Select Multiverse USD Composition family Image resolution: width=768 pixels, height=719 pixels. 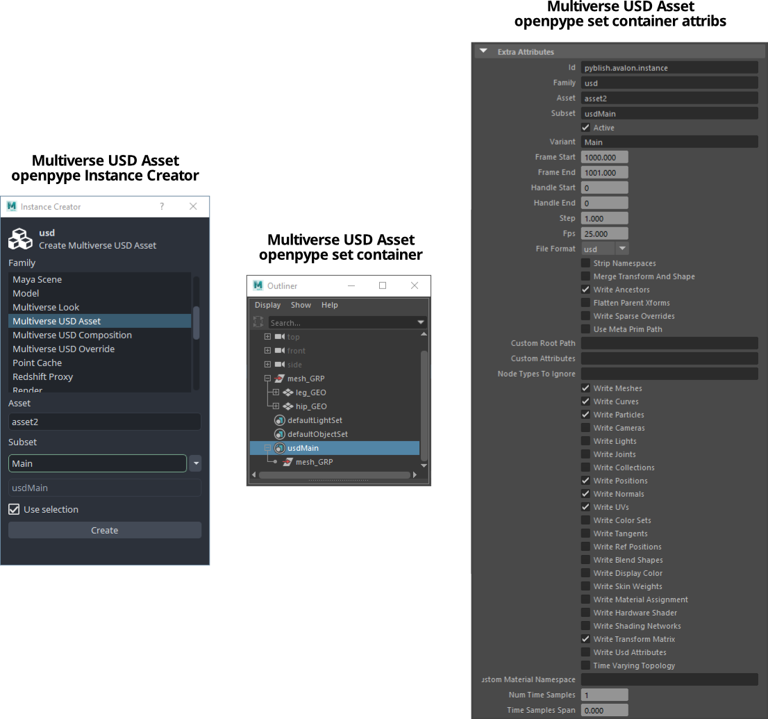[x=99, y=335]
